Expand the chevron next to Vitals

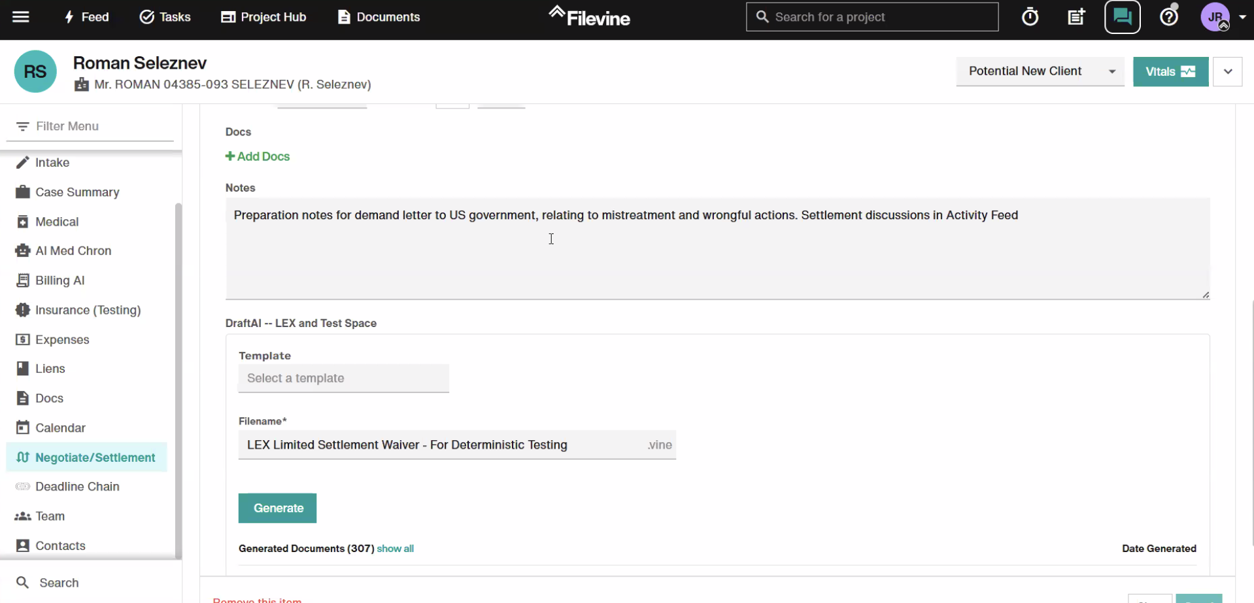click(x=1227, y=71)
